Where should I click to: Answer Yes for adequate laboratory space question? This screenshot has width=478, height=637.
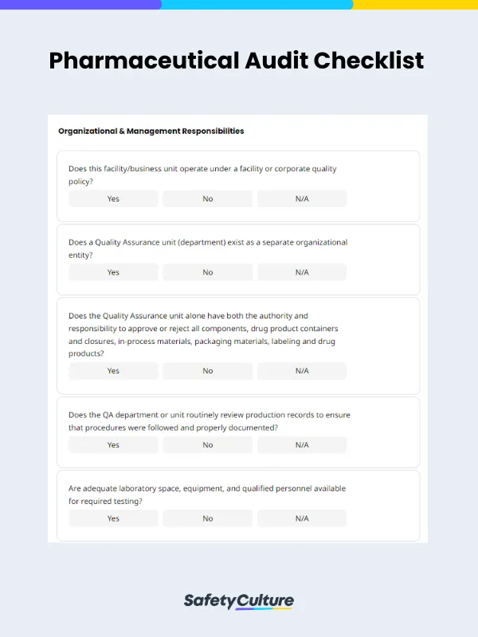pyautogui.click(x=113, y=518)
